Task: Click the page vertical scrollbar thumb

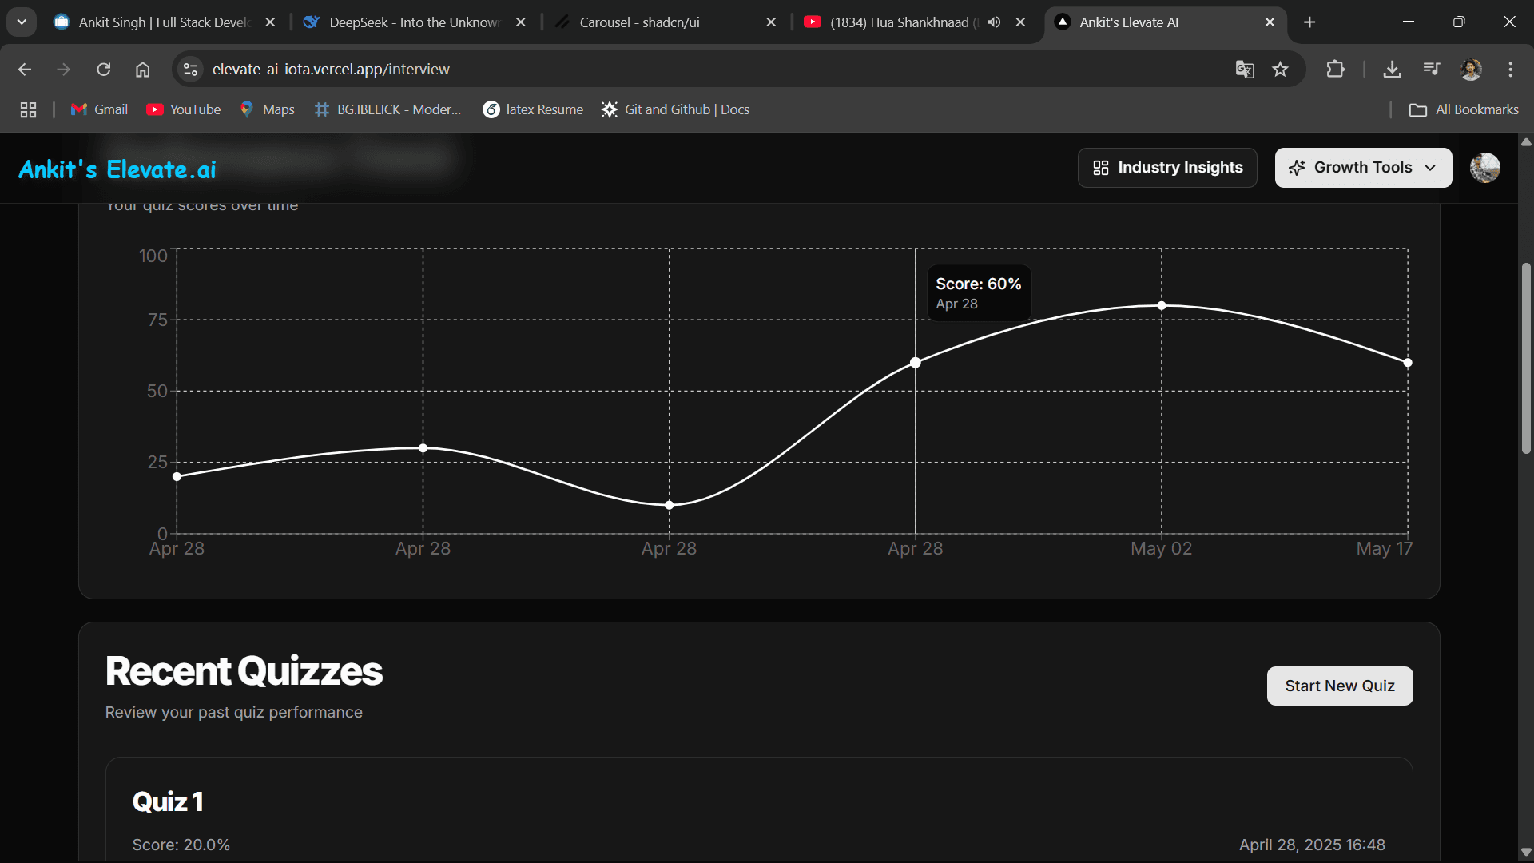Action: coord(1526,358)
